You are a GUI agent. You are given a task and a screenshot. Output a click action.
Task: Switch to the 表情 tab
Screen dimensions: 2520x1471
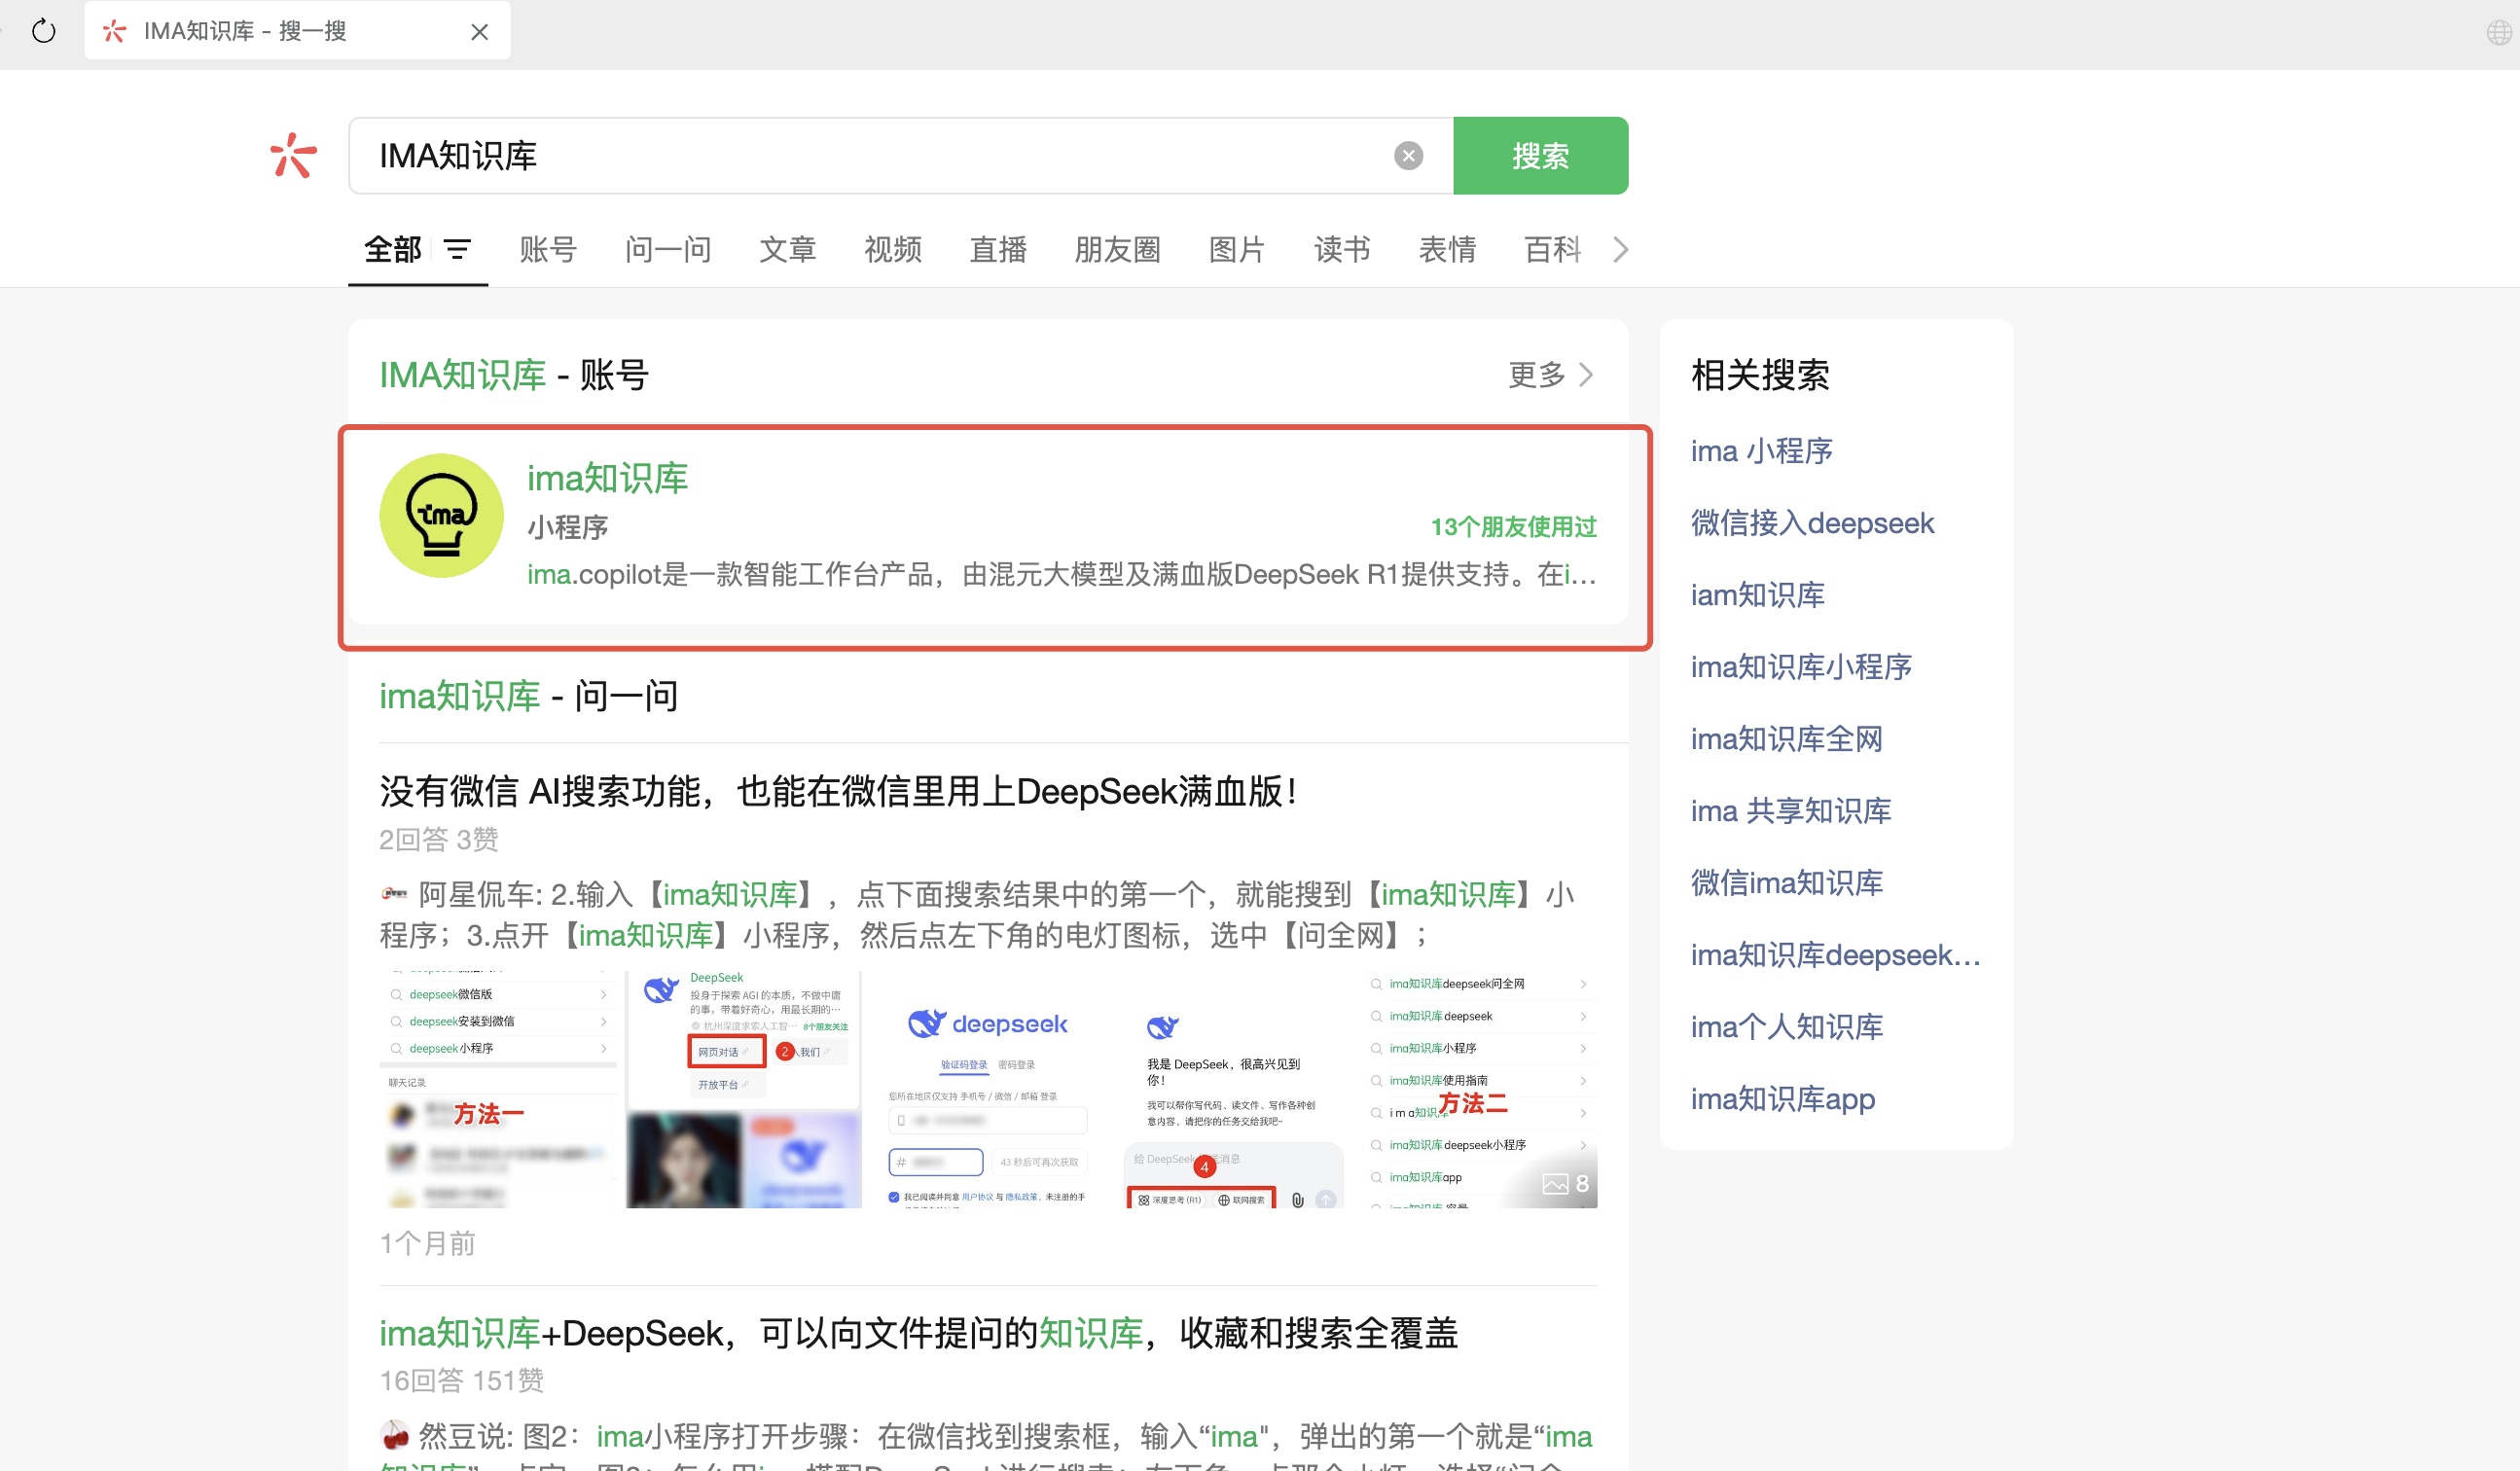point(1447,249)
